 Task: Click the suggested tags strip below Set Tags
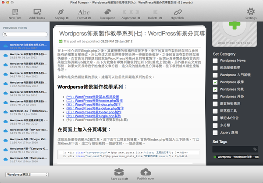click(x=236, y=157)
